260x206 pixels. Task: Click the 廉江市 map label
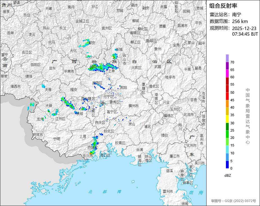(174, 156)
